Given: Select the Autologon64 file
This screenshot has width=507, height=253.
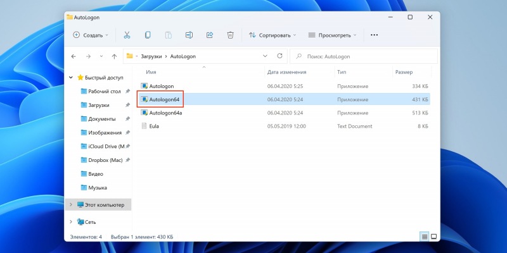Looking at the screenshot, I should pos(164,99).
